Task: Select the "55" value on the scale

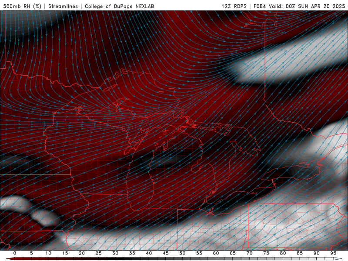Action: [199, 253]
